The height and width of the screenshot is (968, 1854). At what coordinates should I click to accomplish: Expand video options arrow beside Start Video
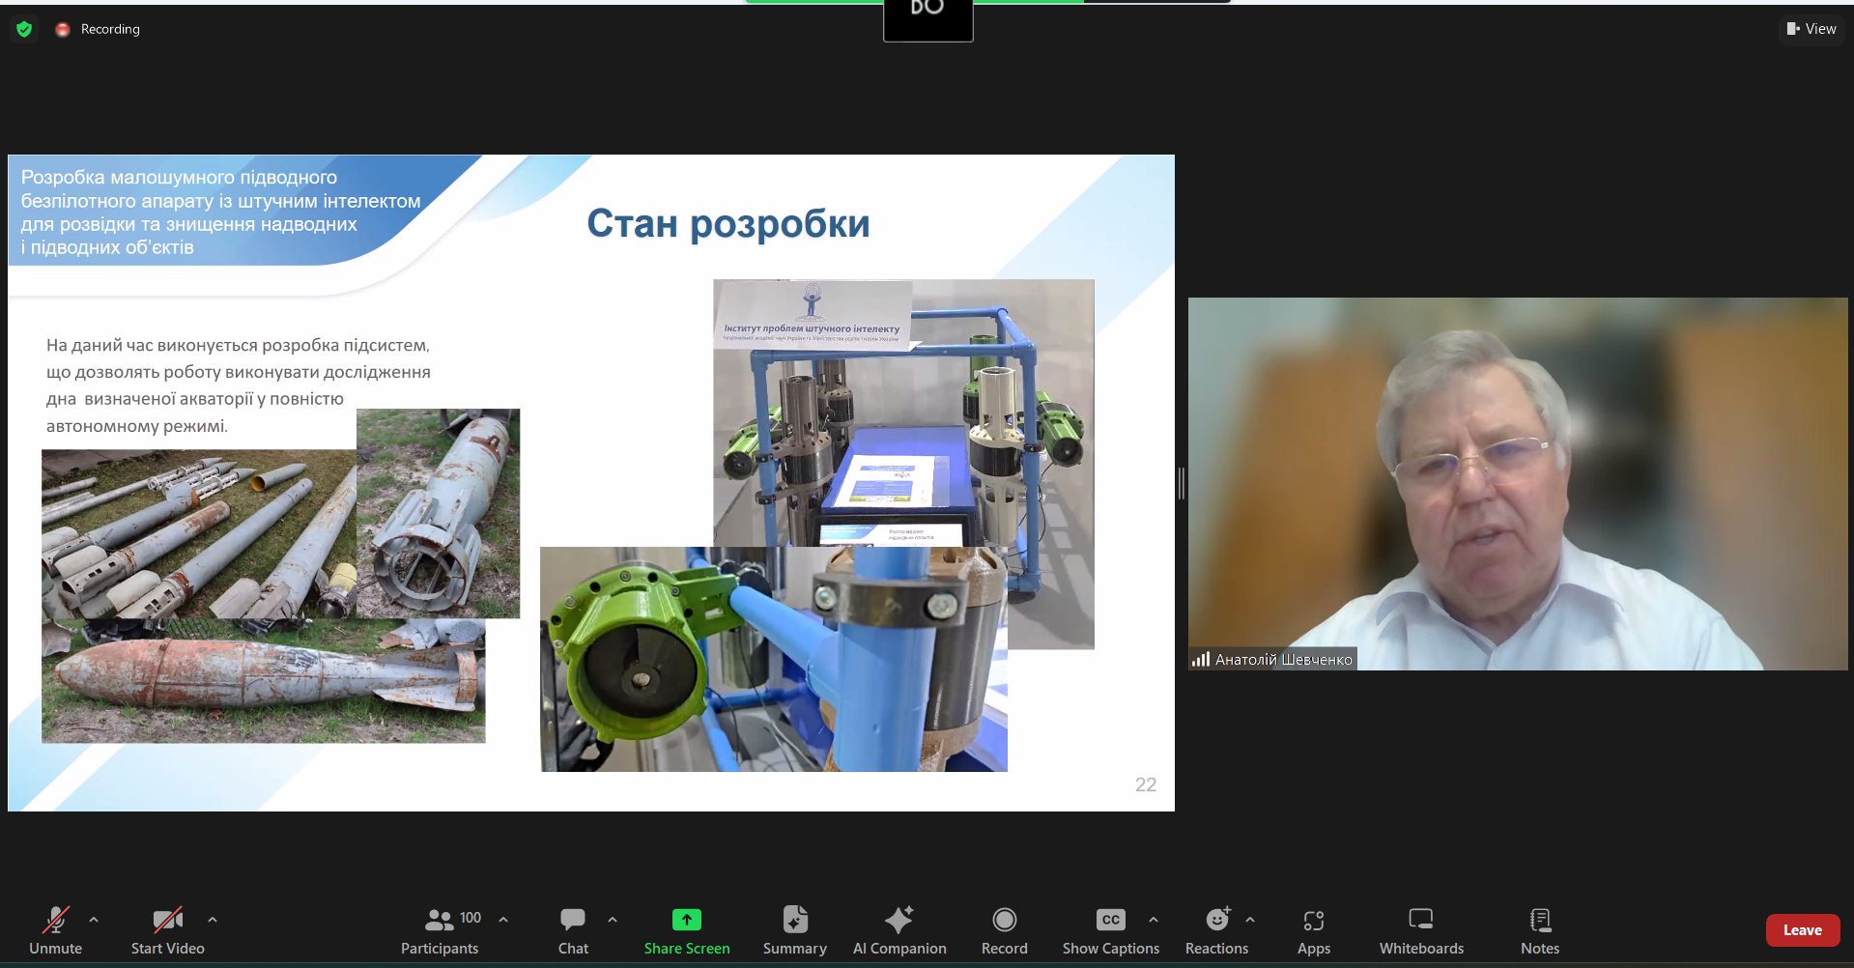213,920
